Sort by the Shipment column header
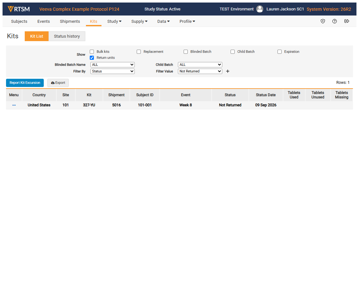Viewport: 359px width, 291px height. (116, 95)
